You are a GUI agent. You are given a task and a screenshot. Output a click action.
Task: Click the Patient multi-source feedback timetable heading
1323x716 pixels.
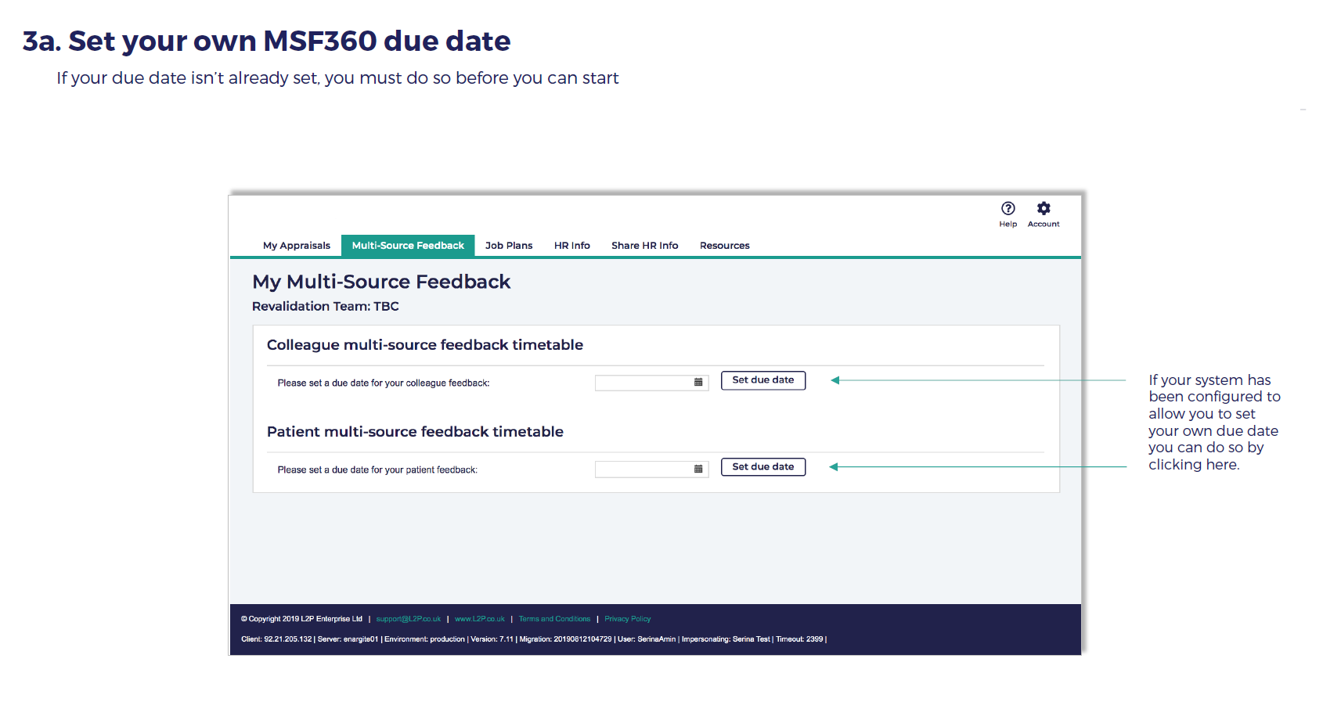click(x=415, y=432)
